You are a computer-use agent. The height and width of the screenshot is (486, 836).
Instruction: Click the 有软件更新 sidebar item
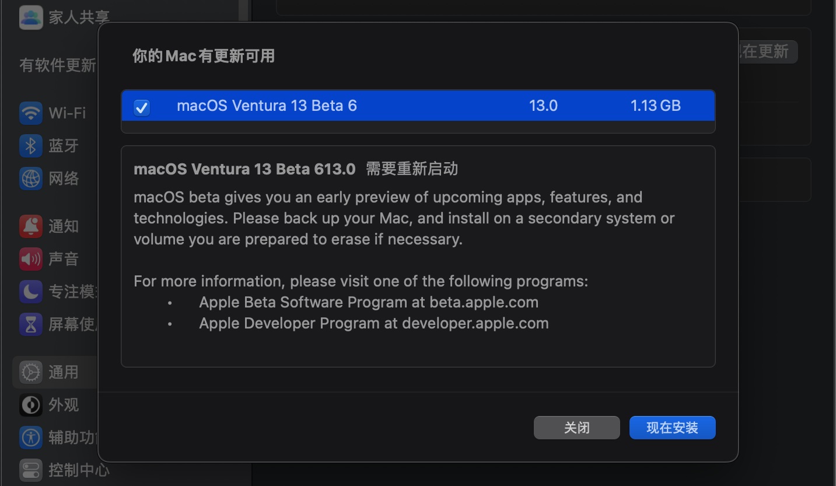point(57,65)
